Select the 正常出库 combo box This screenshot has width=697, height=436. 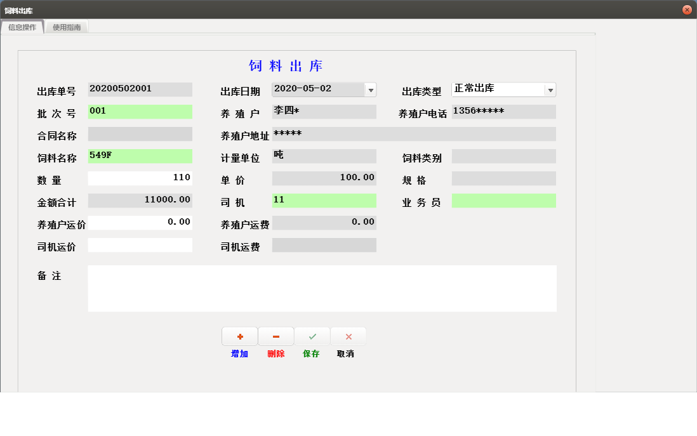(498, 89)
